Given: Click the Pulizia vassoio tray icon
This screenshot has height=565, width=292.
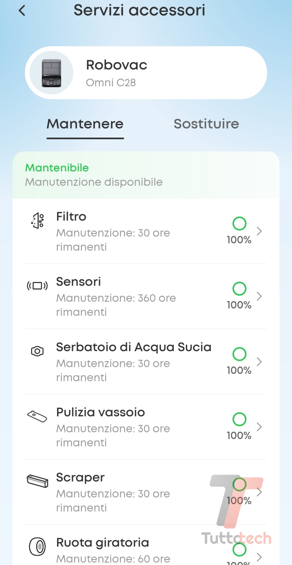Looking at the screenshot, I should [37, 416].
